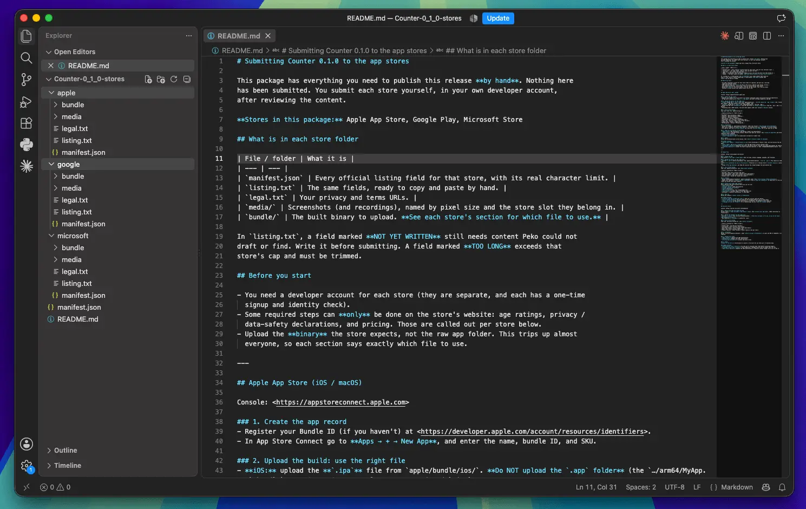Viewport: 806px width, 509px height.
Task: Open the editor more actions menu
Action: point(781,36)
